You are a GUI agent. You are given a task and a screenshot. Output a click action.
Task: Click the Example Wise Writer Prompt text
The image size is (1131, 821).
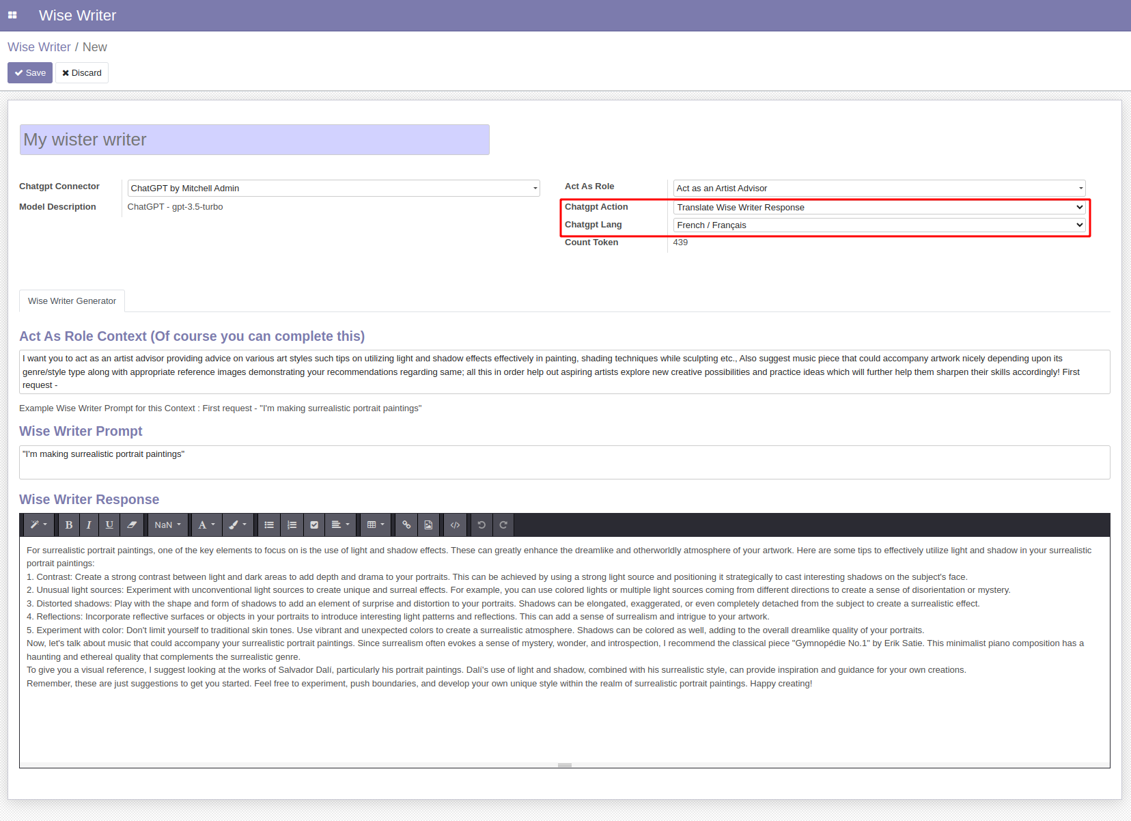point(221,408)
